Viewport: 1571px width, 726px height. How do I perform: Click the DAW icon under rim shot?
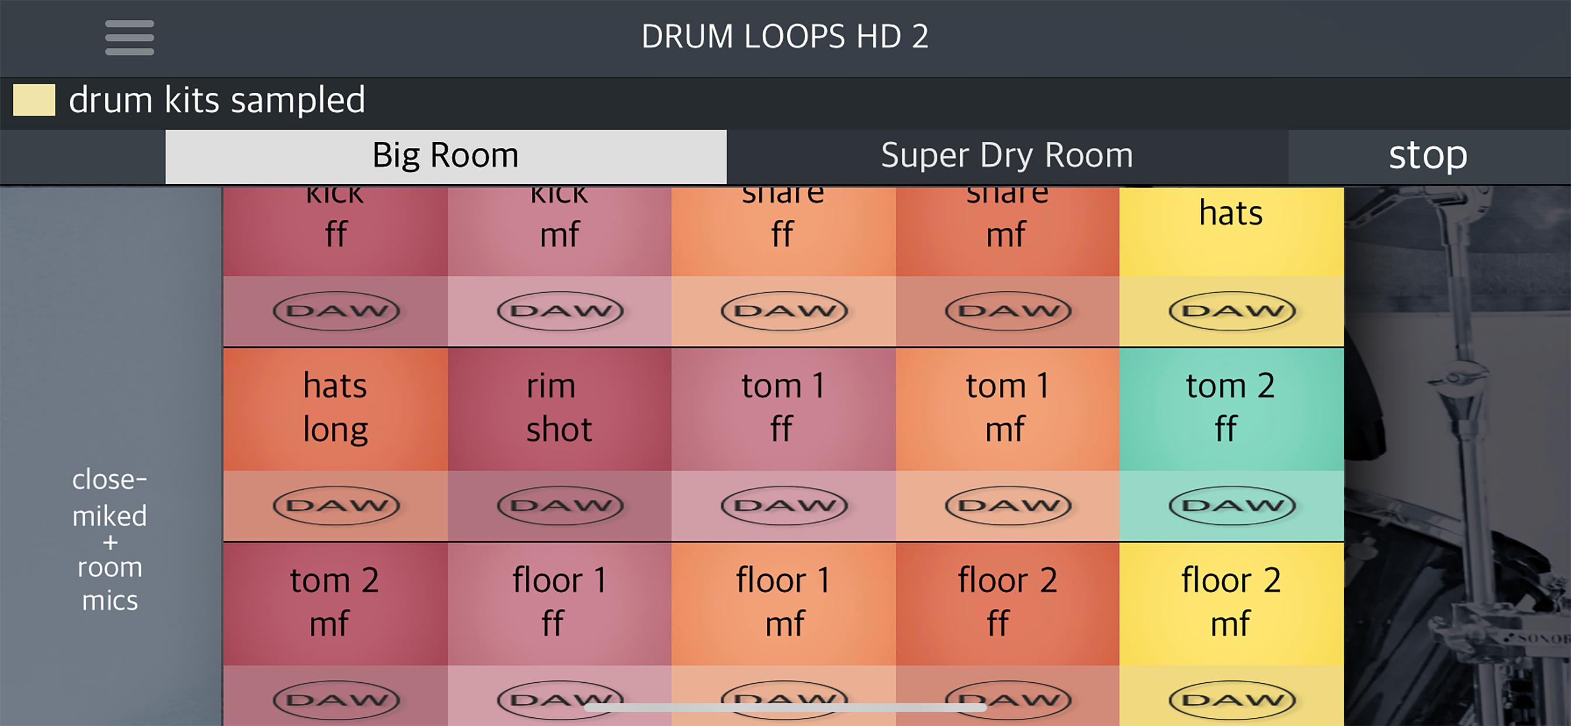[560, 505]
